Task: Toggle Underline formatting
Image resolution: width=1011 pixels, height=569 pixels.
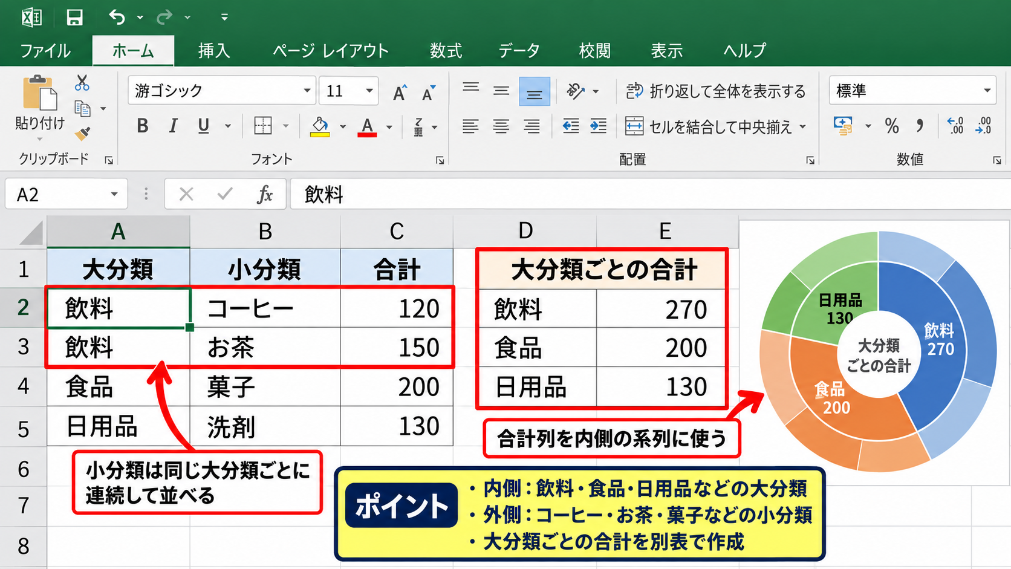Action: [204, 126]
